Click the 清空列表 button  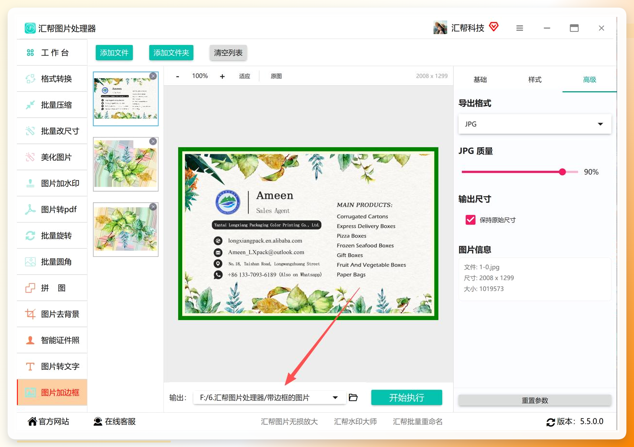tap(228, 53)
